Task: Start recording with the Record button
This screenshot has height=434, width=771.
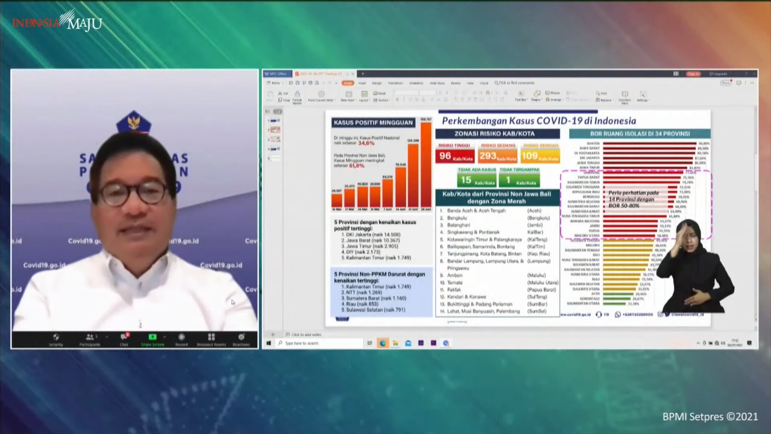Action: [181, 339]
